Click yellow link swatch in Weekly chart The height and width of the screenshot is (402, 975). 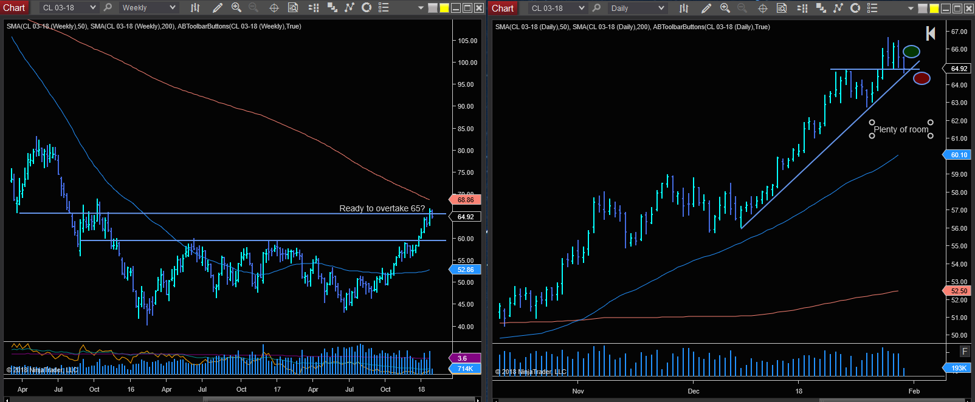(444, 8)
